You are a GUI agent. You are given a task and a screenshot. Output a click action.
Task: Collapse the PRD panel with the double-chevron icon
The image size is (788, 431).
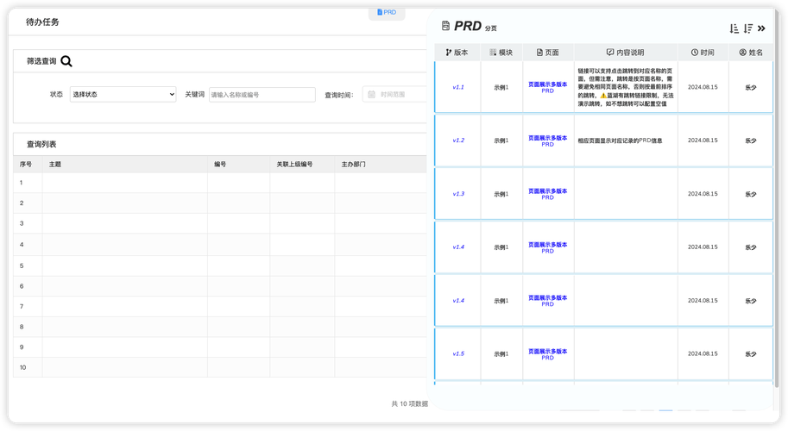pyautogui.click(x=761, y=28)
